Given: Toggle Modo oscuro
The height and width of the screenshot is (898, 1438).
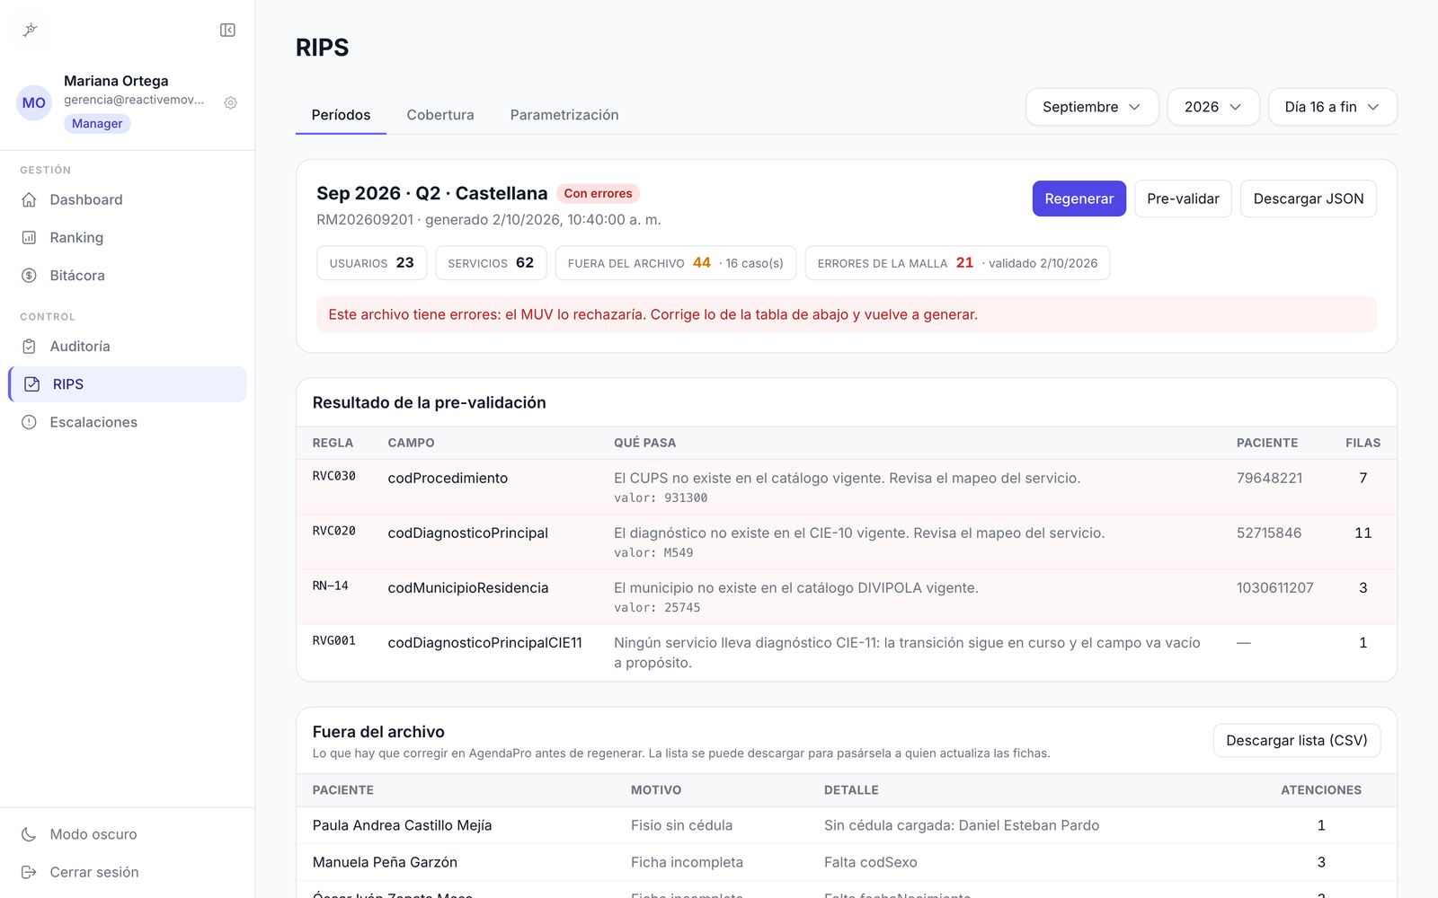Looking at the screenshot, I should point(128,834).
